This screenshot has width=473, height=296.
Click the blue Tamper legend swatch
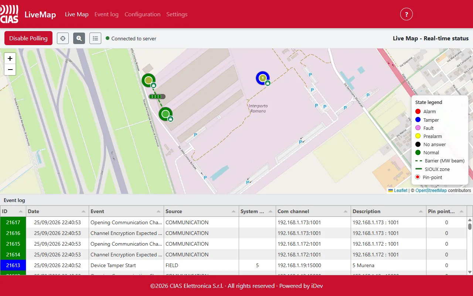click(x=418, y=120)
